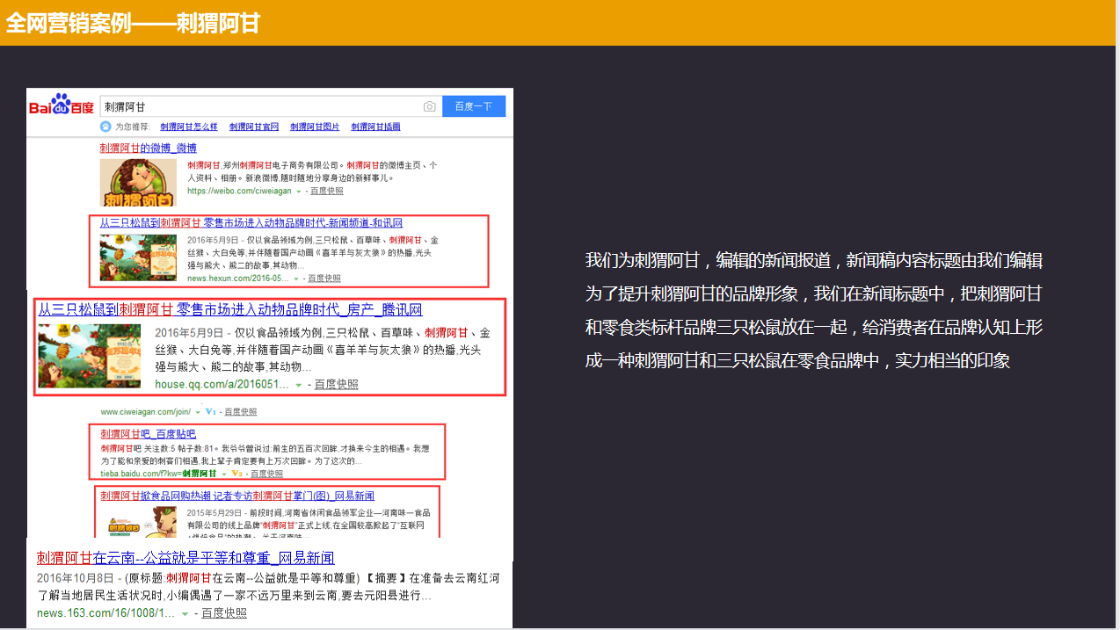Click the V1 badge after ciweiagan.com/join

coord(211,411)
